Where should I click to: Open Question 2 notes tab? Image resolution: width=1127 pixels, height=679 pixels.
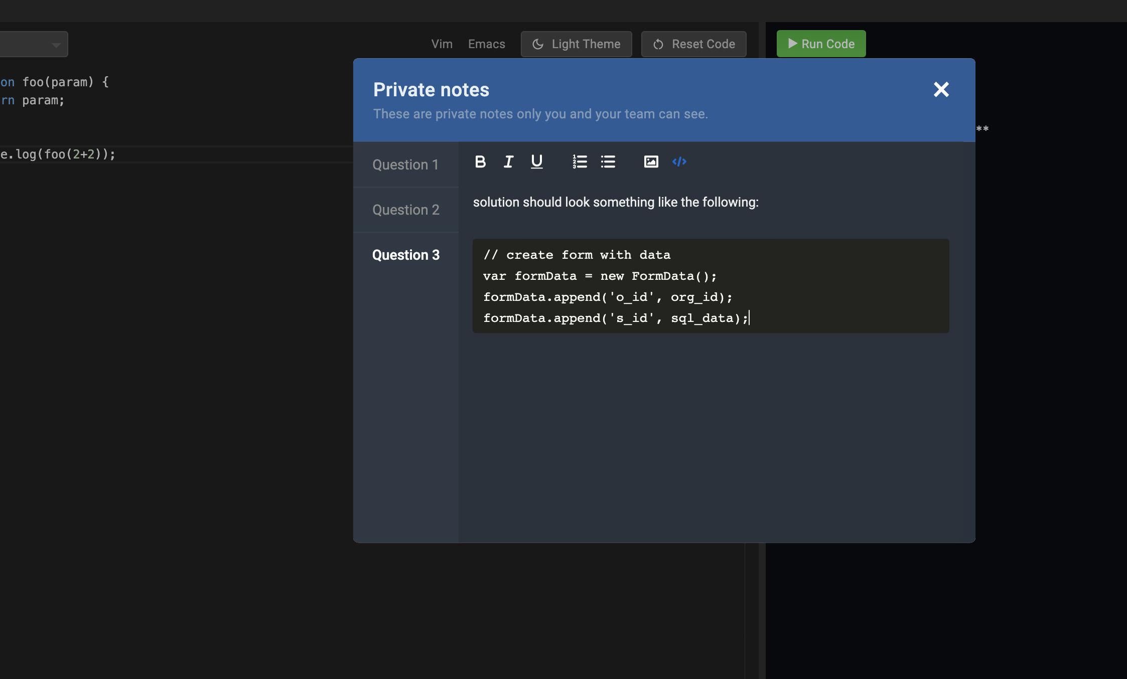[405, 210]
